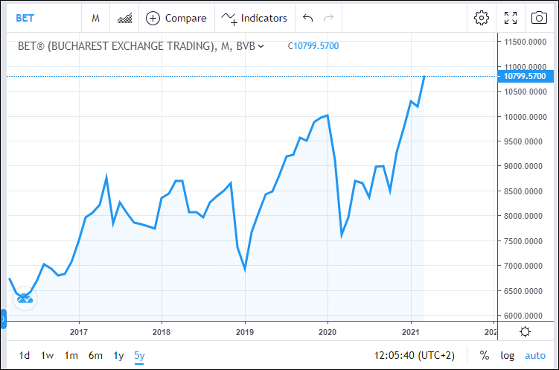This screenshot has height=370, width=559.
Task: Click the BET symbol search field
Action: [x=37, y=18]
